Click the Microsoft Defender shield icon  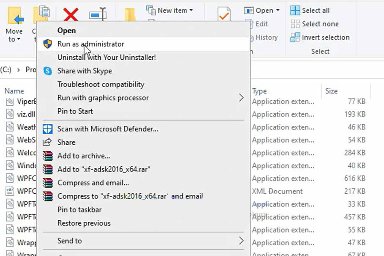tap(47, 129)
